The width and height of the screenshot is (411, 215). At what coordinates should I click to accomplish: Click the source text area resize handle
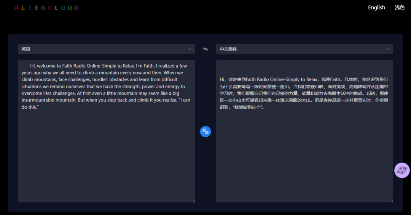pos(194,201)
